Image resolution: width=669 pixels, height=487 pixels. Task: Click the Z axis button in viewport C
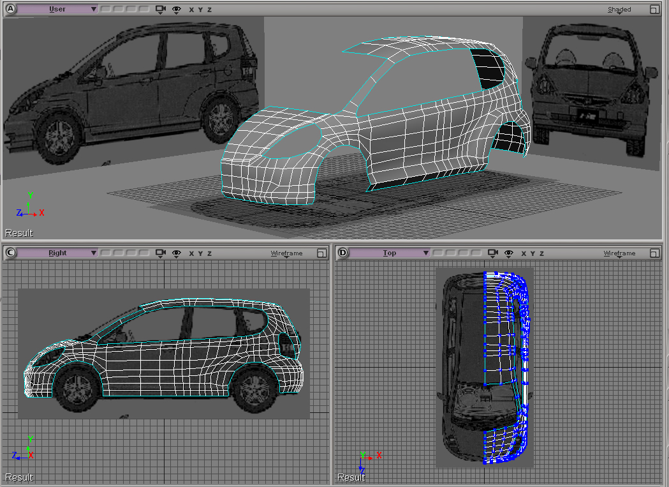(x=209, y=254)
